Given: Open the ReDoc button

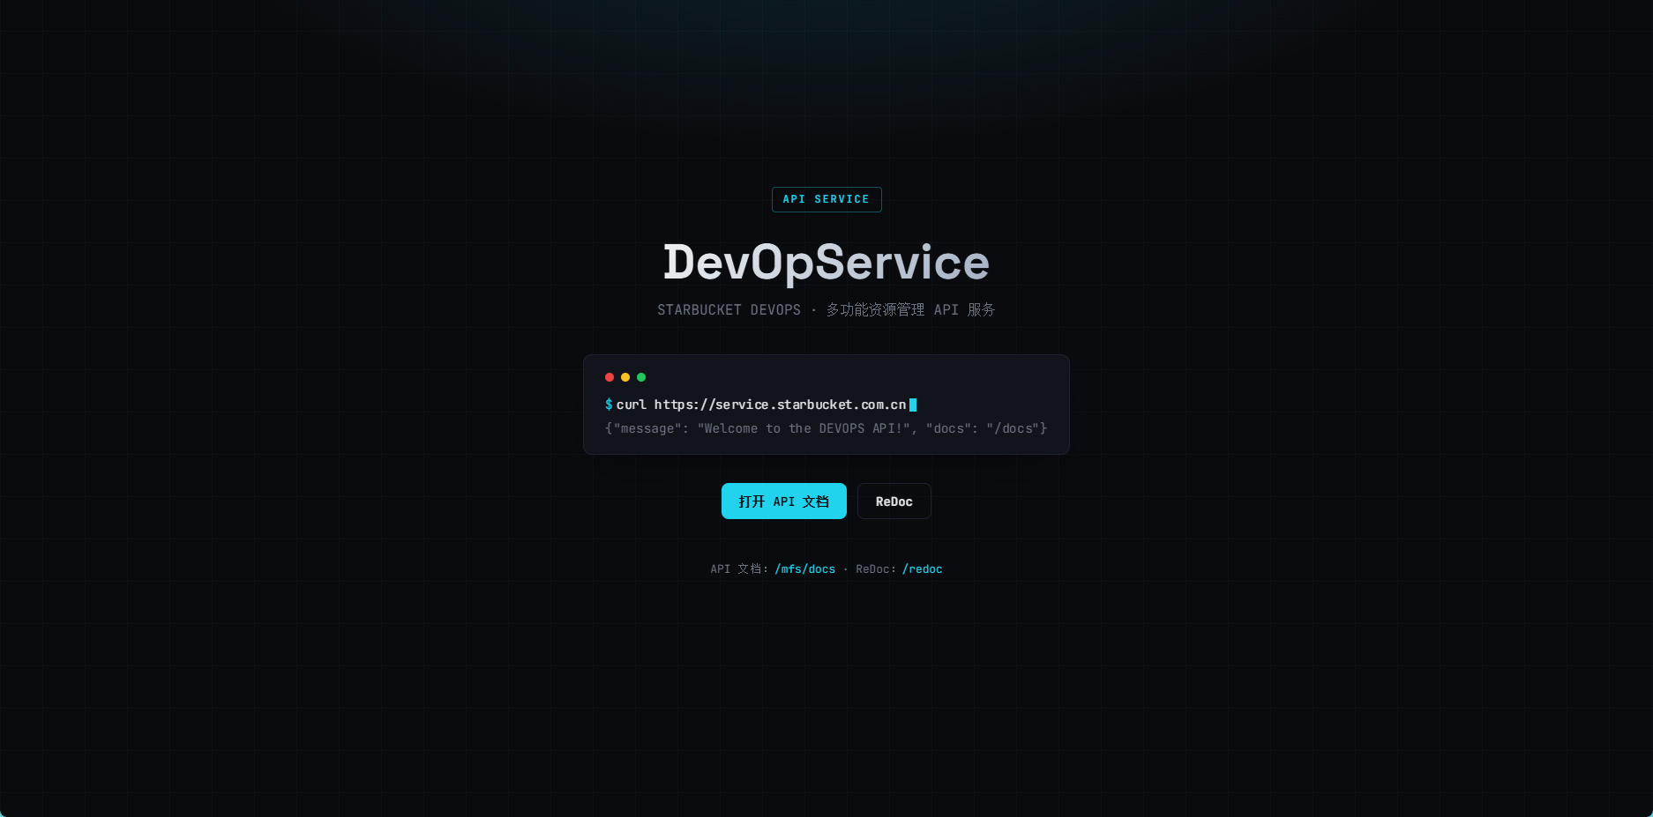Looking at the screenshot, I should (894, 501).
